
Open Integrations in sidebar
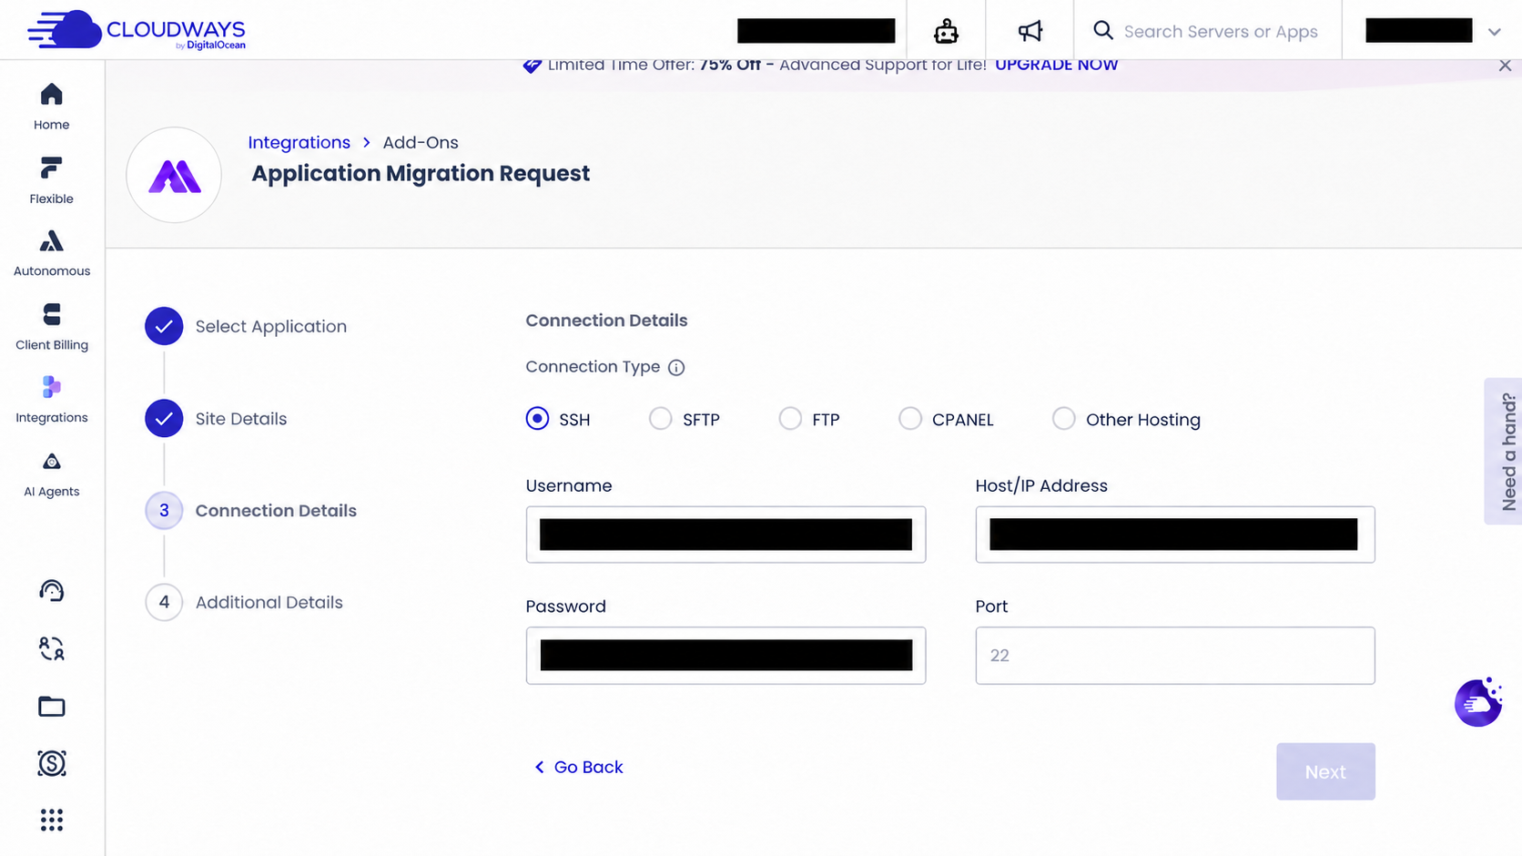(52, 400)
